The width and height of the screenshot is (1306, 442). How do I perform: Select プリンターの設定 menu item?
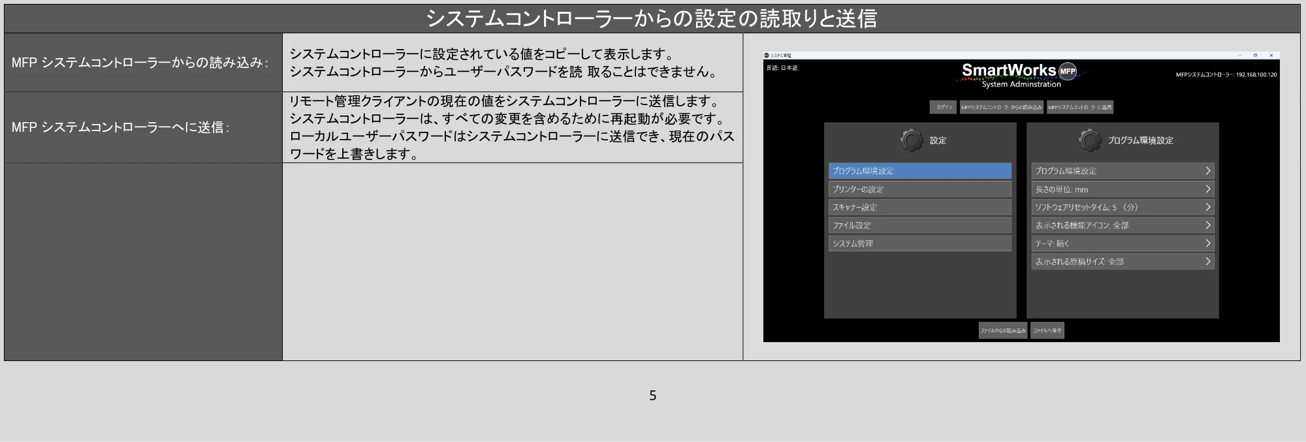(920, 189)
